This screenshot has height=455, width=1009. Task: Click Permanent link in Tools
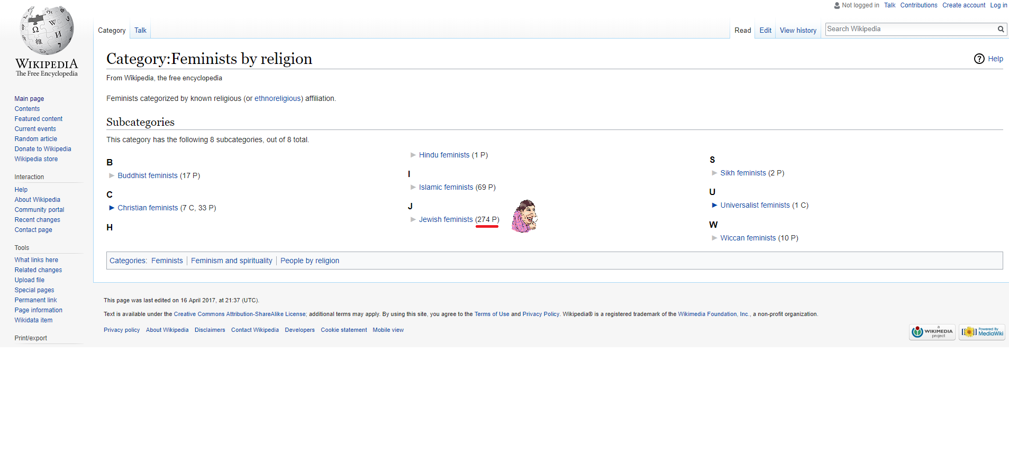(x=35, y=300)
